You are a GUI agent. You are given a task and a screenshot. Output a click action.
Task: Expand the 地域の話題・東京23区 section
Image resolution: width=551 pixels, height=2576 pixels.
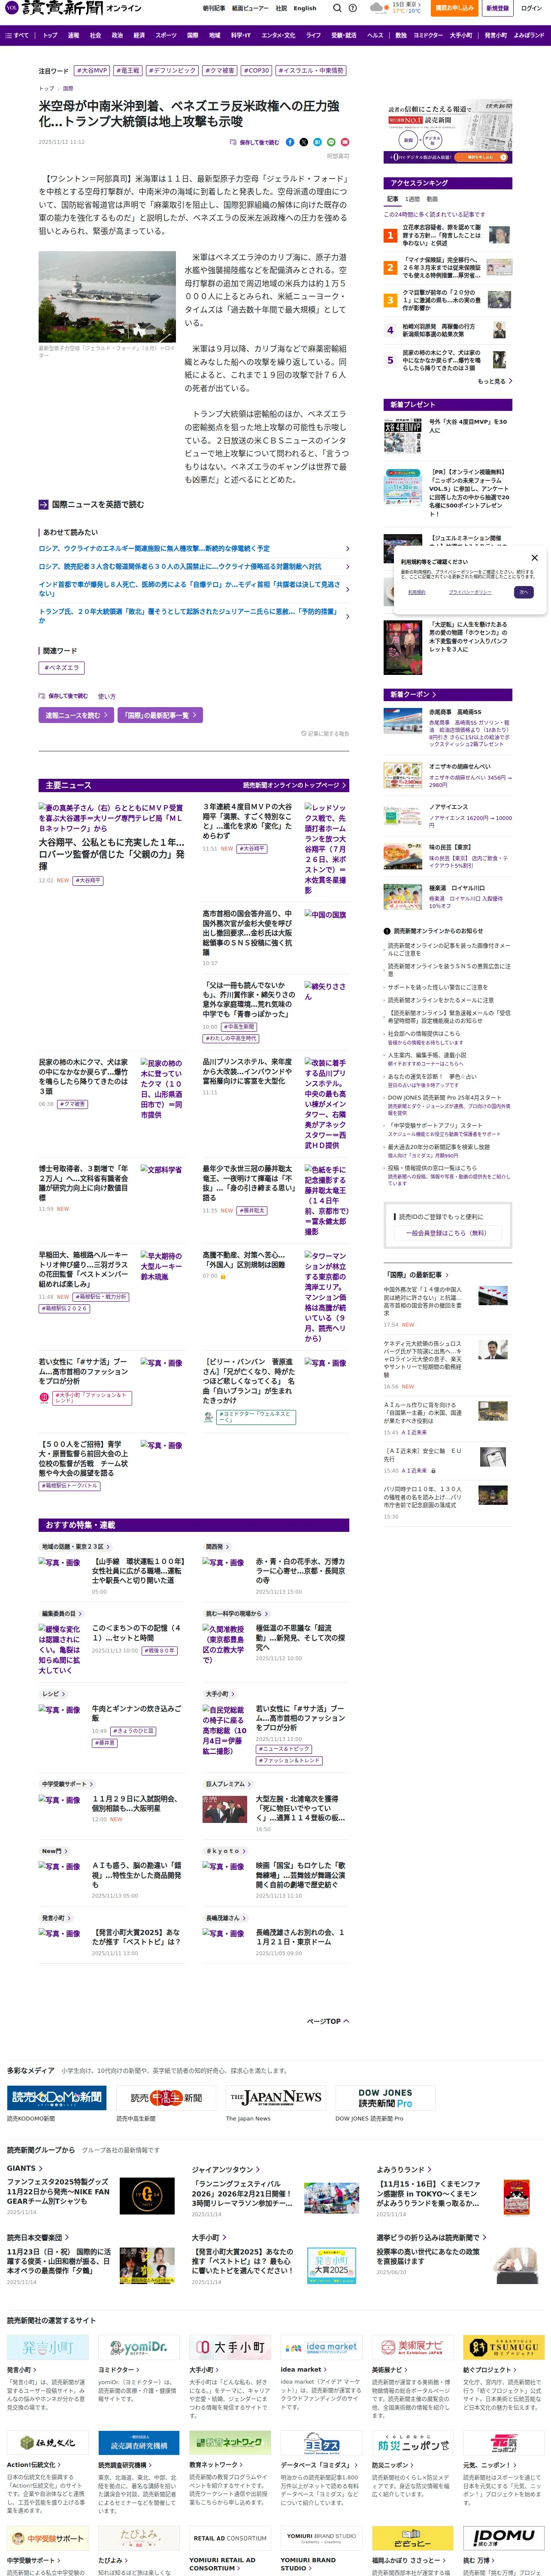click(75, 1546)
